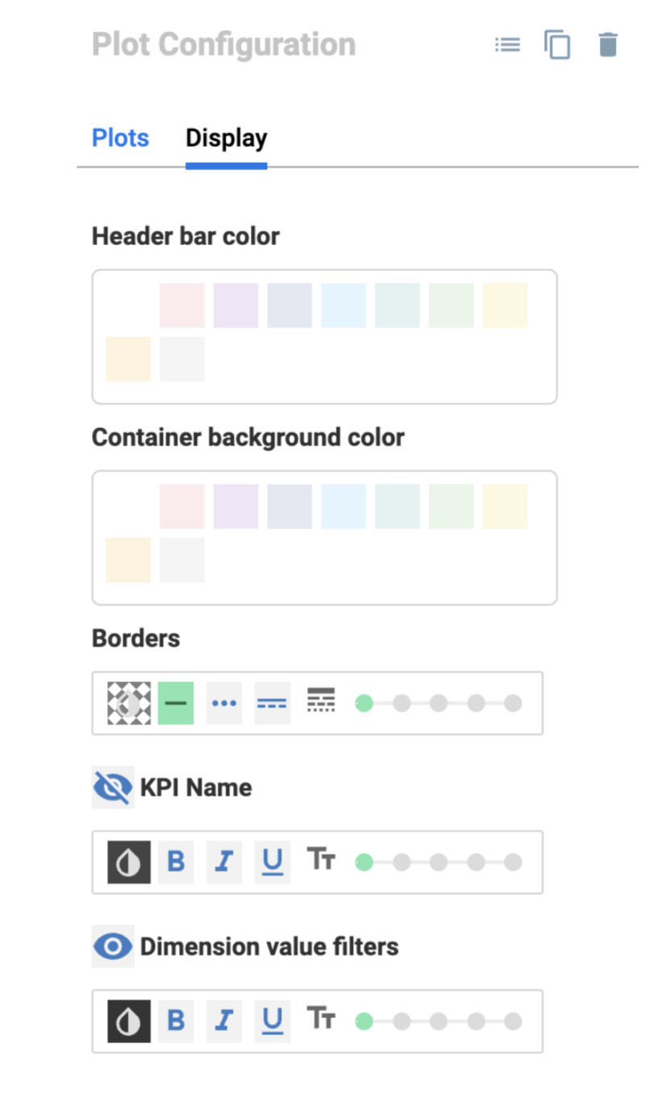Toggle underline for KPI Name
650x1098 pixels.
pos(273,862)
